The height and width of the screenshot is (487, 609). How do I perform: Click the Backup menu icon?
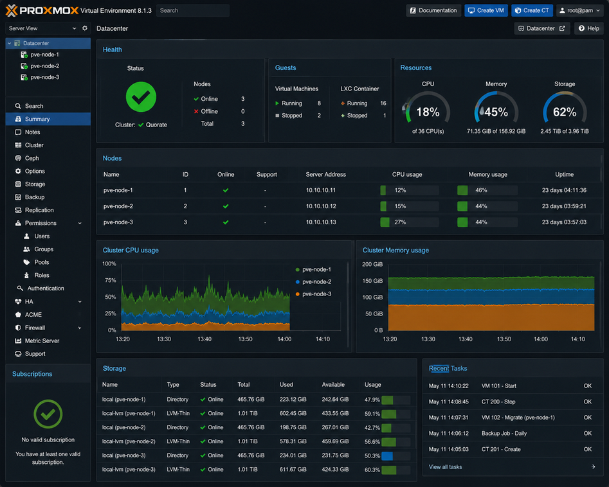click(18, 197)
